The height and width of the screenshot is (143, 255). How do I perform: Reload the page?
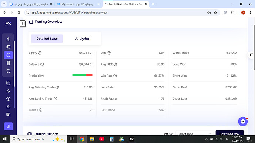pos(19,13)
